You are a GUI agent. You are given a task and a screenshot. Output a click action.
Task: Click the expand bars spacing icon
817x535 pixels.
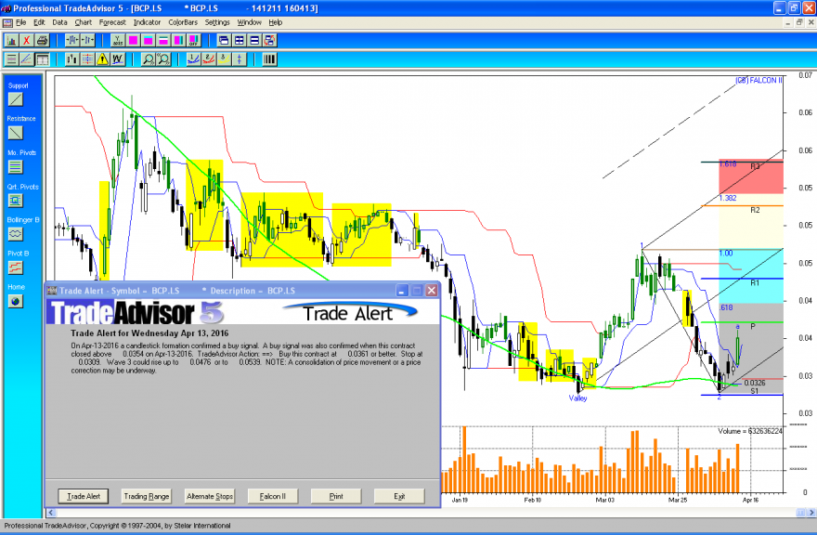72,40
